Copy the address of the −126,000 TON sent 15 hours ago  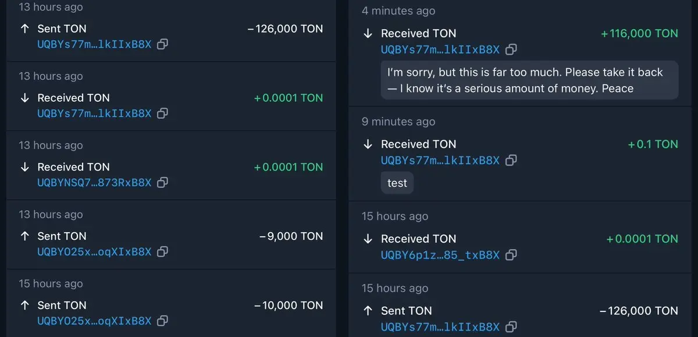(x=511, y=327)
